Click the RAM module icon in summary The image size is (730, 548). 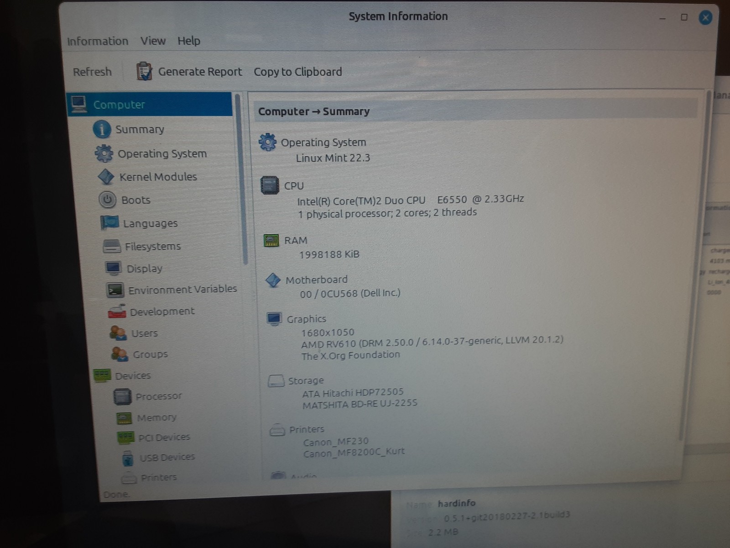[x=271, y=240]
